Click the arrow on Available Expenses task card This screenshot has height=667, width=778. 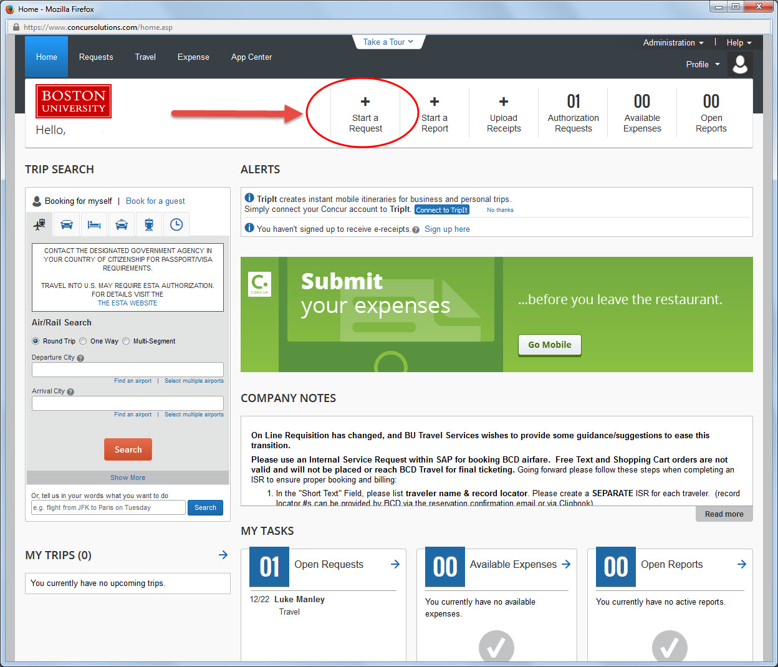point(566,564)
